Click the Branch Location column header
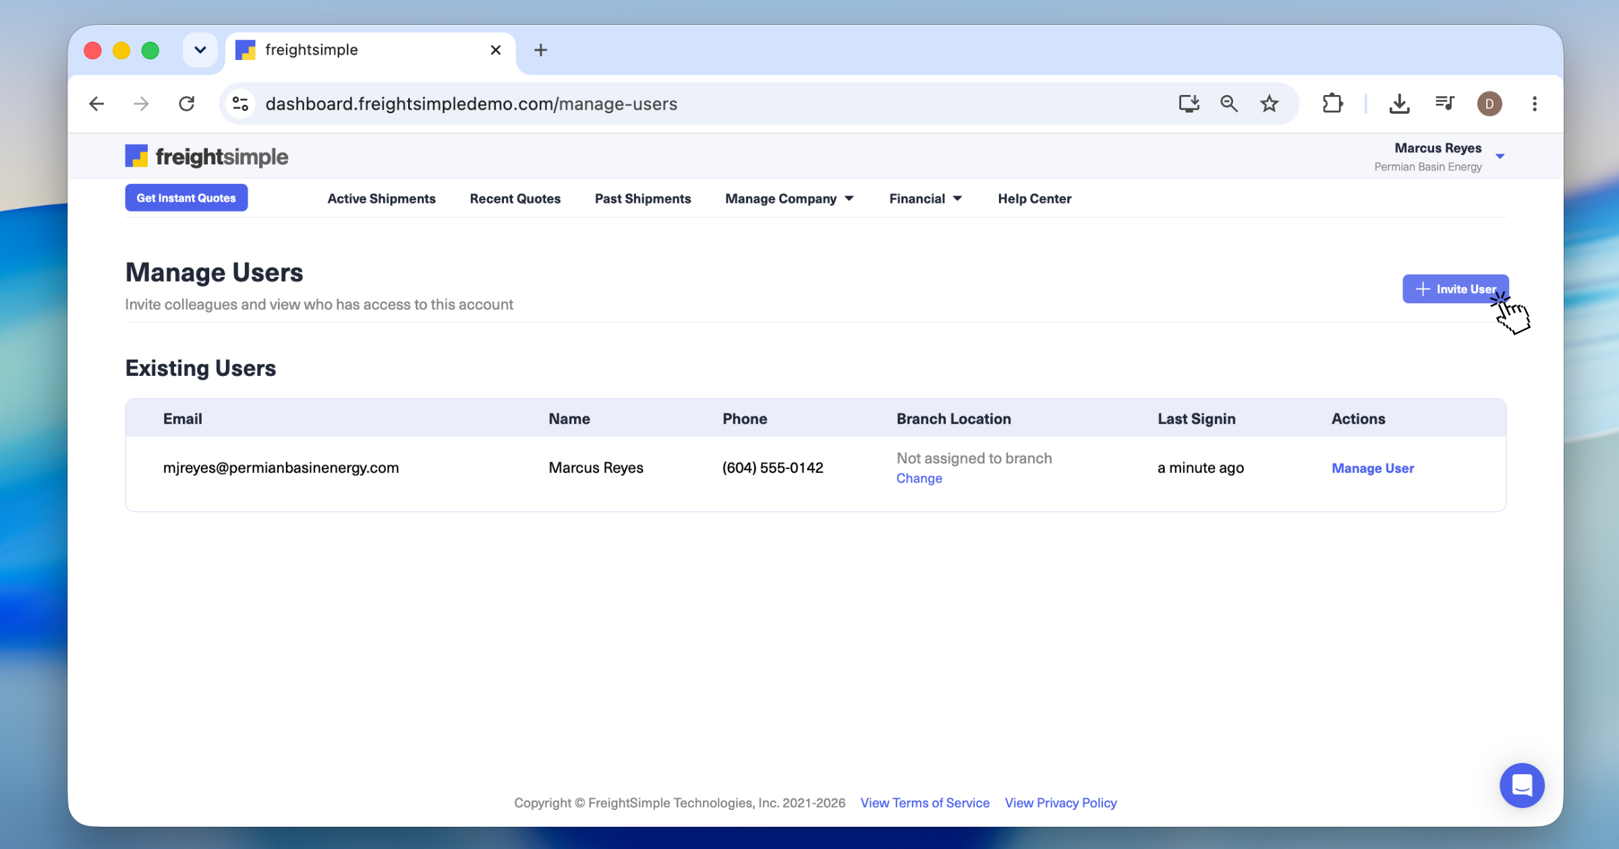 click(x=953, y=418)
